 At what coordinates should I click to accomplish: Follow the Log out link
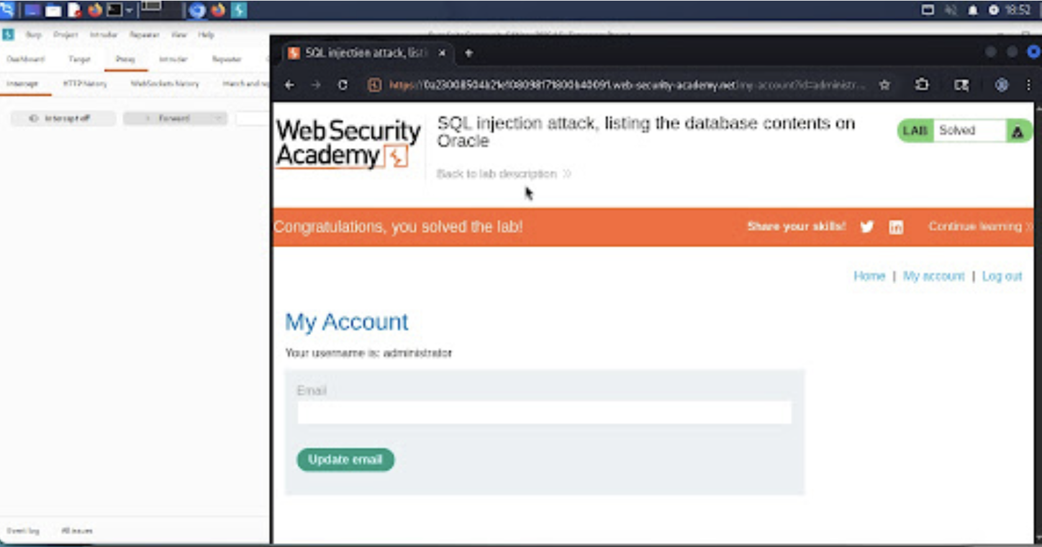[1001, 276]
